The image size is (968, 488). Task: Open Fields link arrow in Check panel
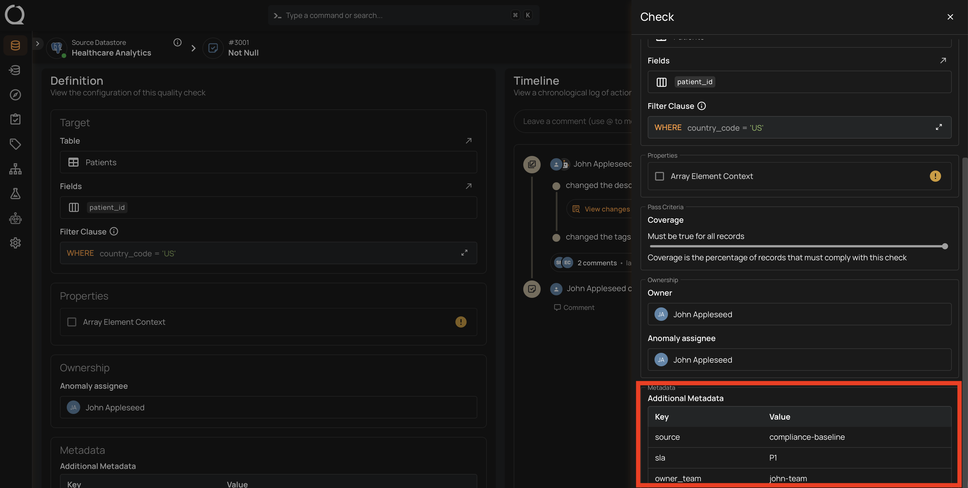(943, 61)
